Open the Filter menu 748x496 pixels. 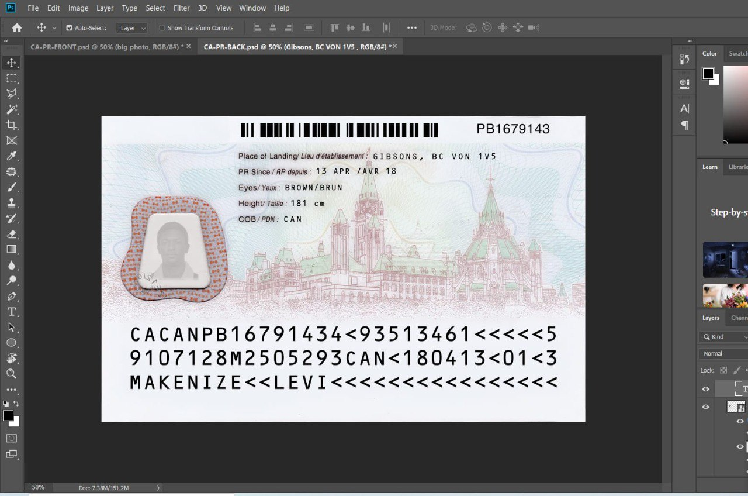[181, 8]
